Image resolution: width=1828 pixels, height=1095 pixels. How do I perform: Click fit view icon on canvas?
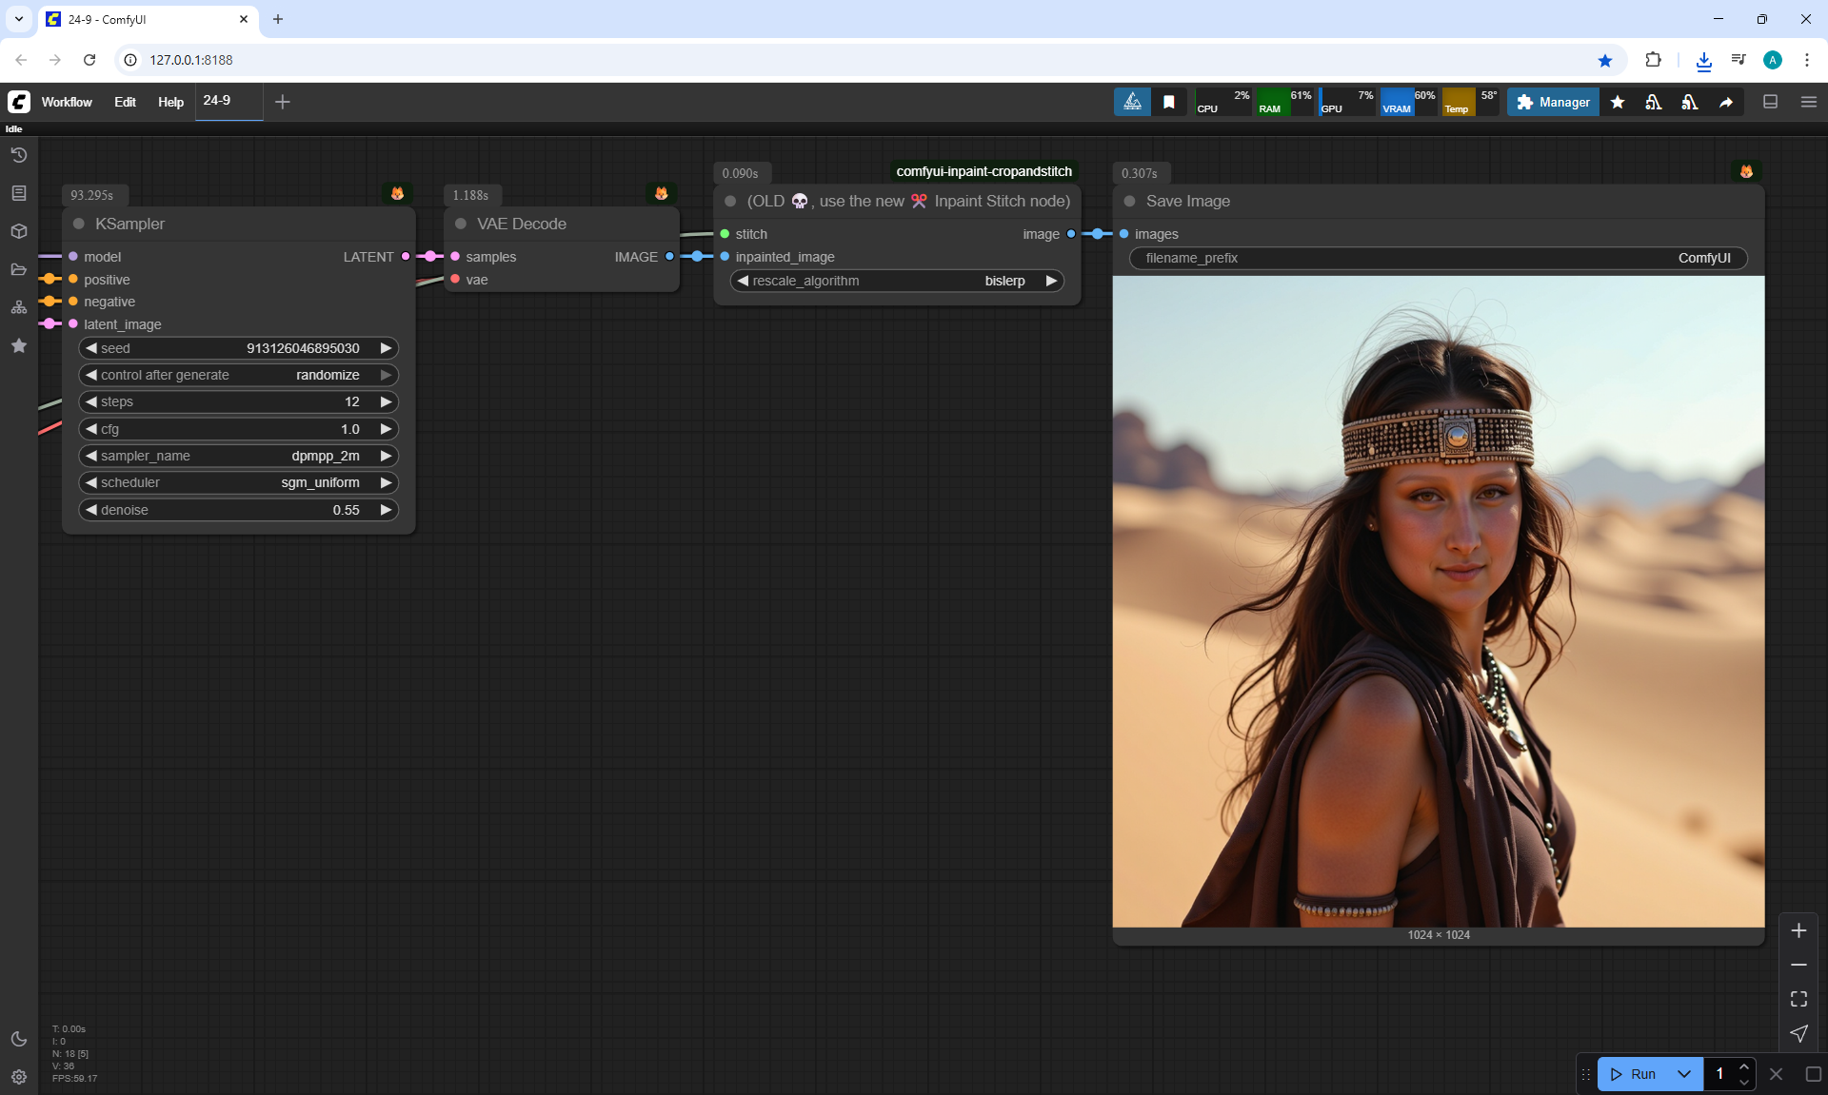(1798, 999)
